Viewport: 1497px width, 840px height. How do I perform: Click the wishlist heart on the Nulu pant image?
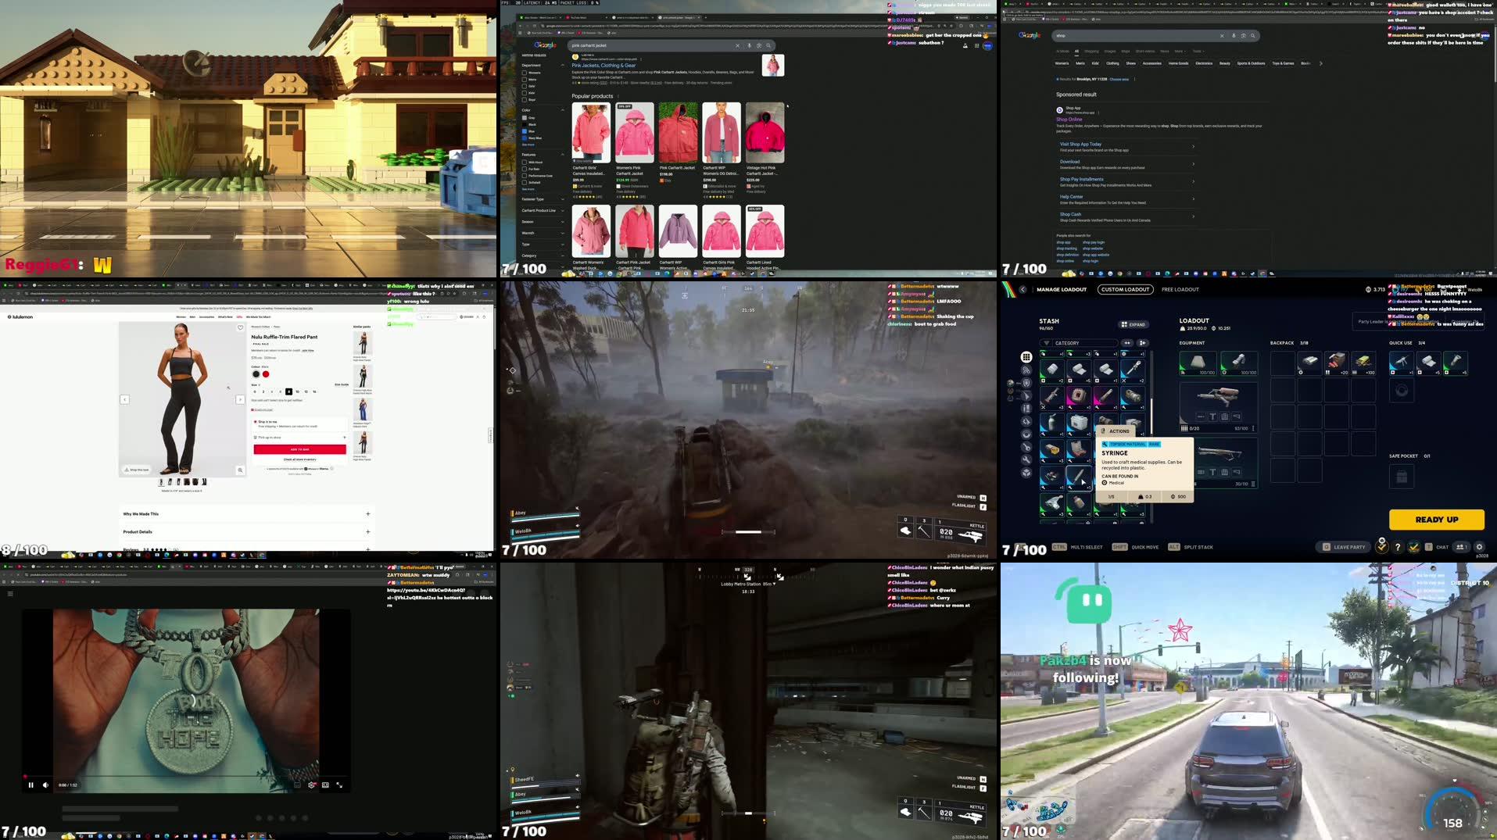pyautogui.click(x=240, y=327)
